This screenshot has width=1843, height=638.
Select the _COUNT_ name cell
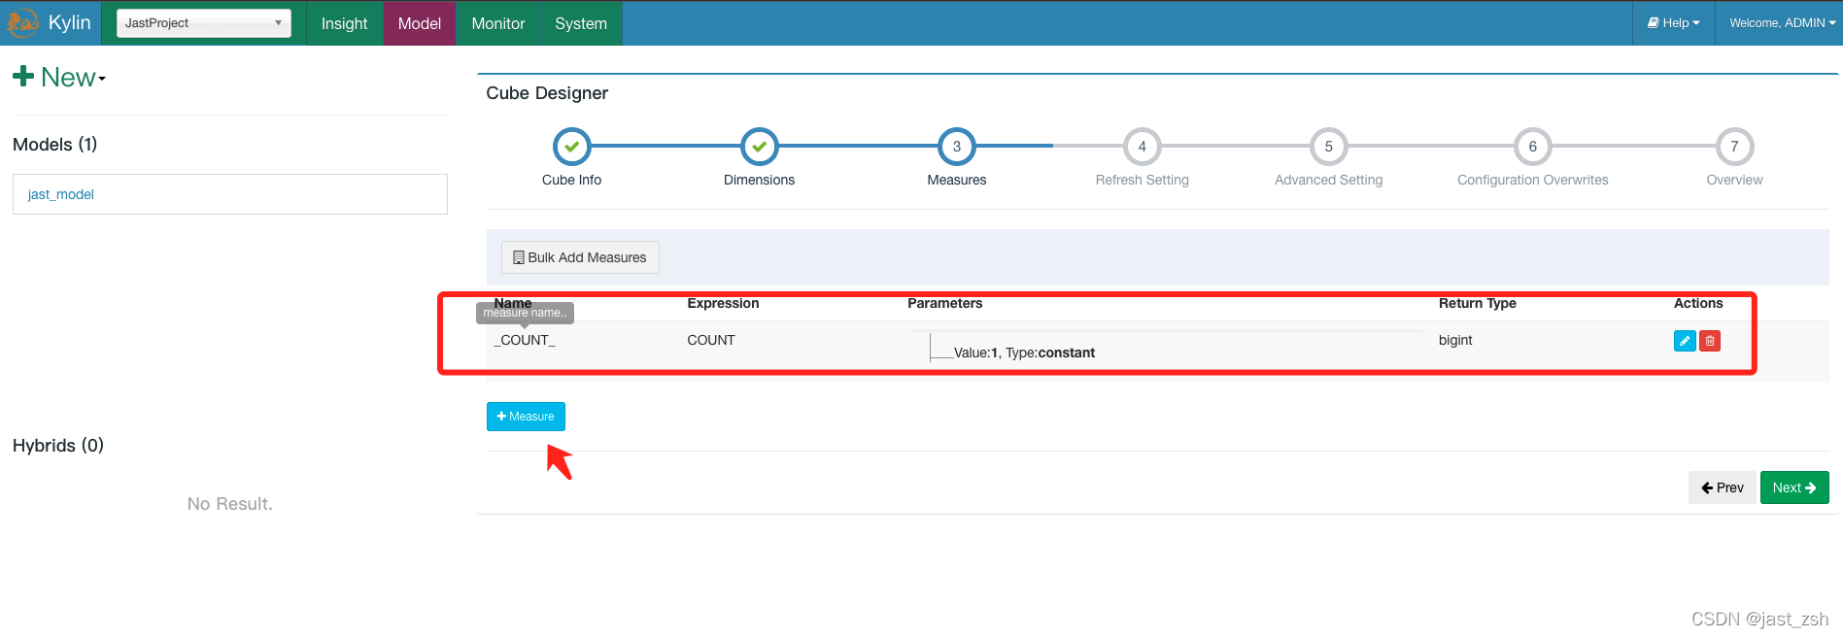click(x=525, y=340)
